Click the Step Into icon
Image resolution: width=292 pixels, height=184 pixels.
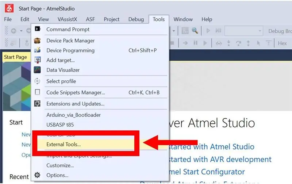(229, 43)
